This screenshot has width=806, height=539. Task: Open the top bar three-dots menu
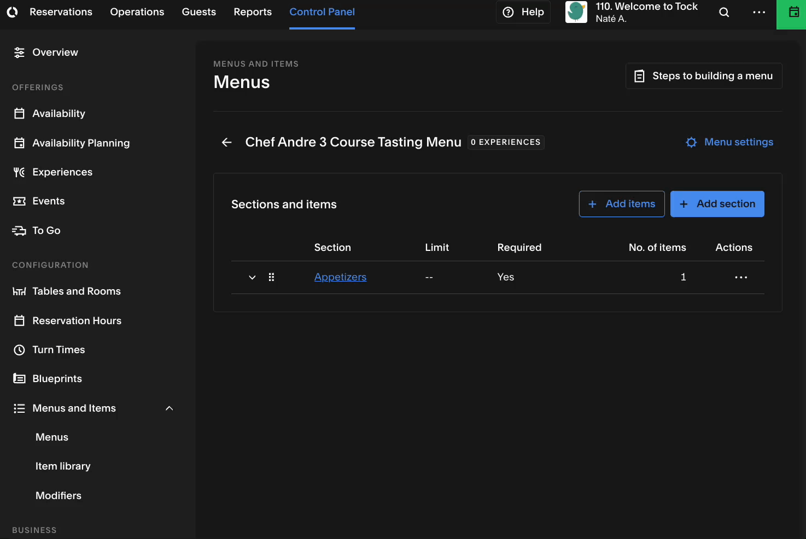pyautogui.click(x=759, y=12)
